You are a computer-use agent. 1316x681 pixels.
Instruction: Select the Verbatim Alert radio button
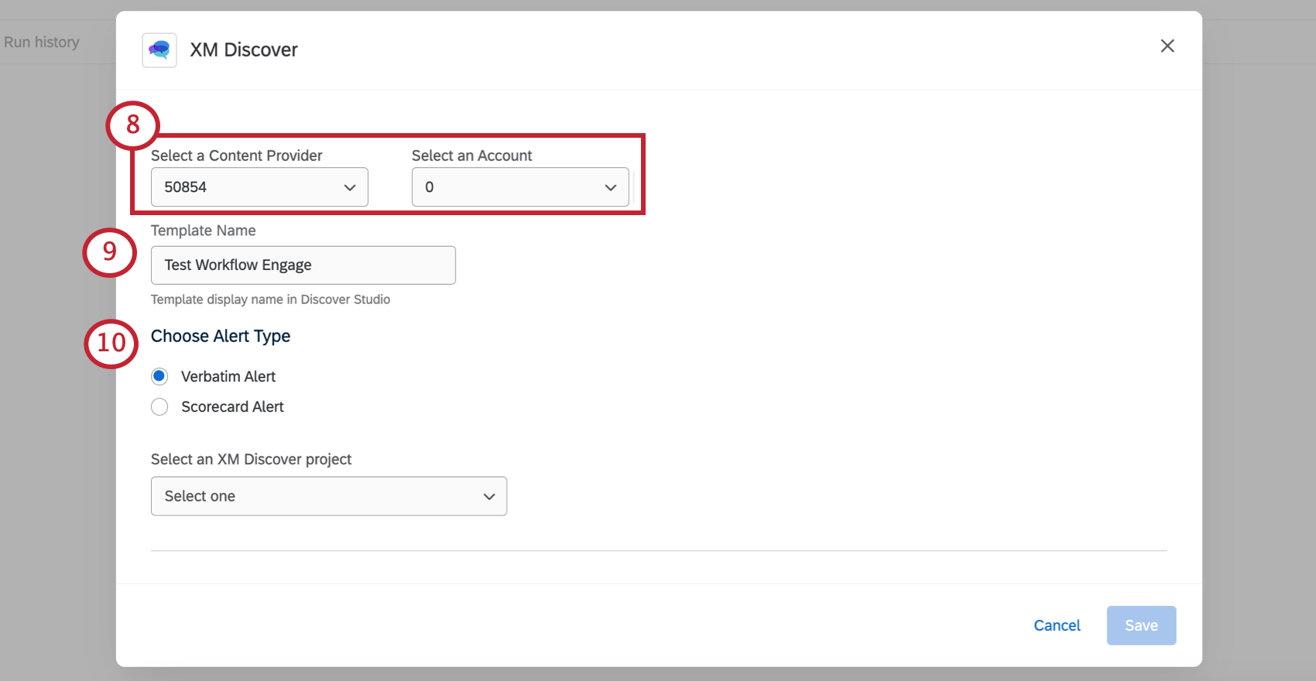pos(159,376)
